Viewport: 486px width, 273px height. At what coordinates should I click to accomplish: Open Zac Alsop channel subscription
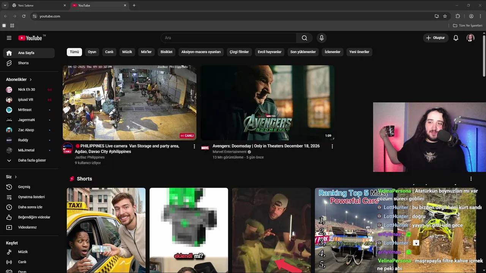tap(29, 130)
